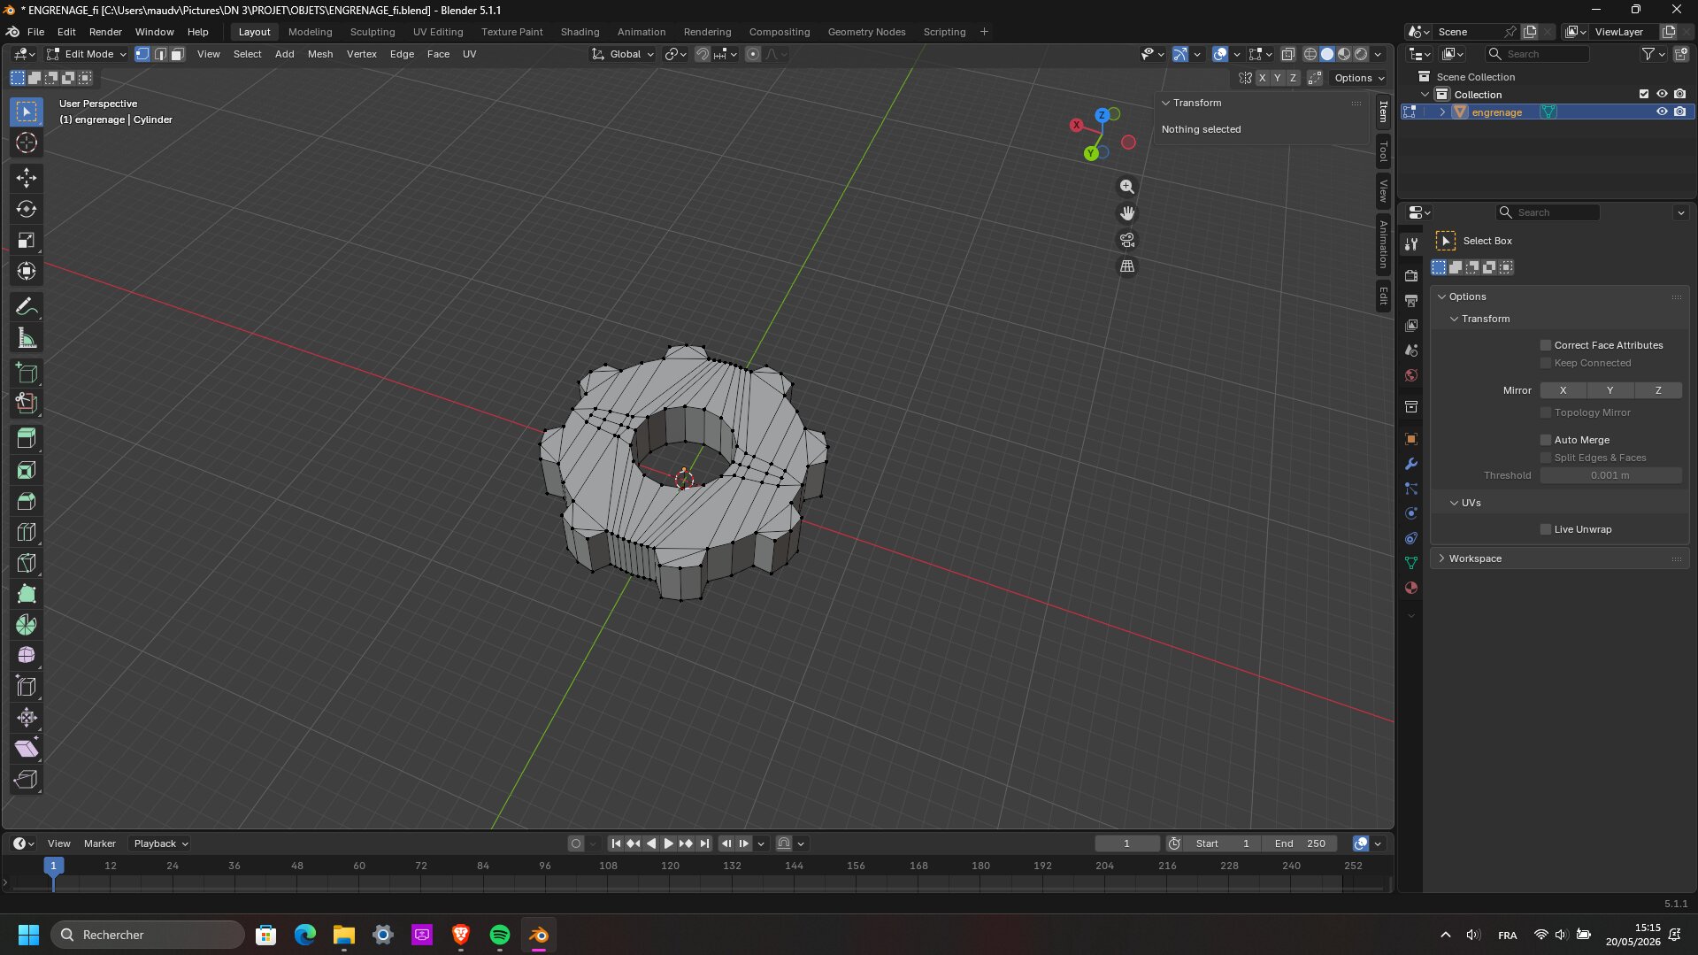The height and width of the screenshot is (955, 1698).
Task: Collapse the Options panel in tool settings
Action: (1442, 297)
